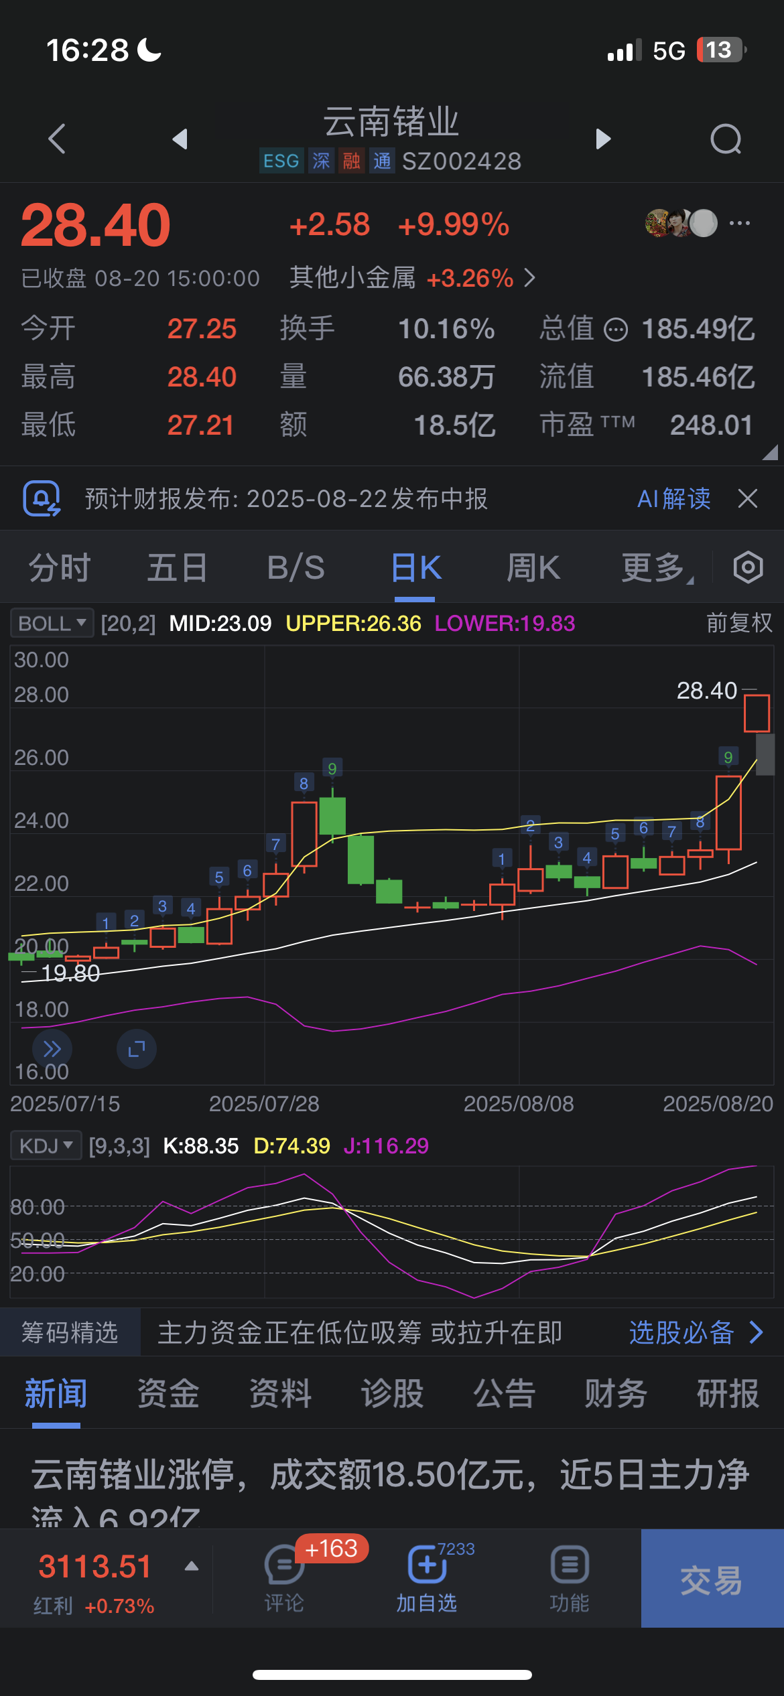Add stock via 加自选 icon
This screenshot has width=784, height=1696.
427,1578
